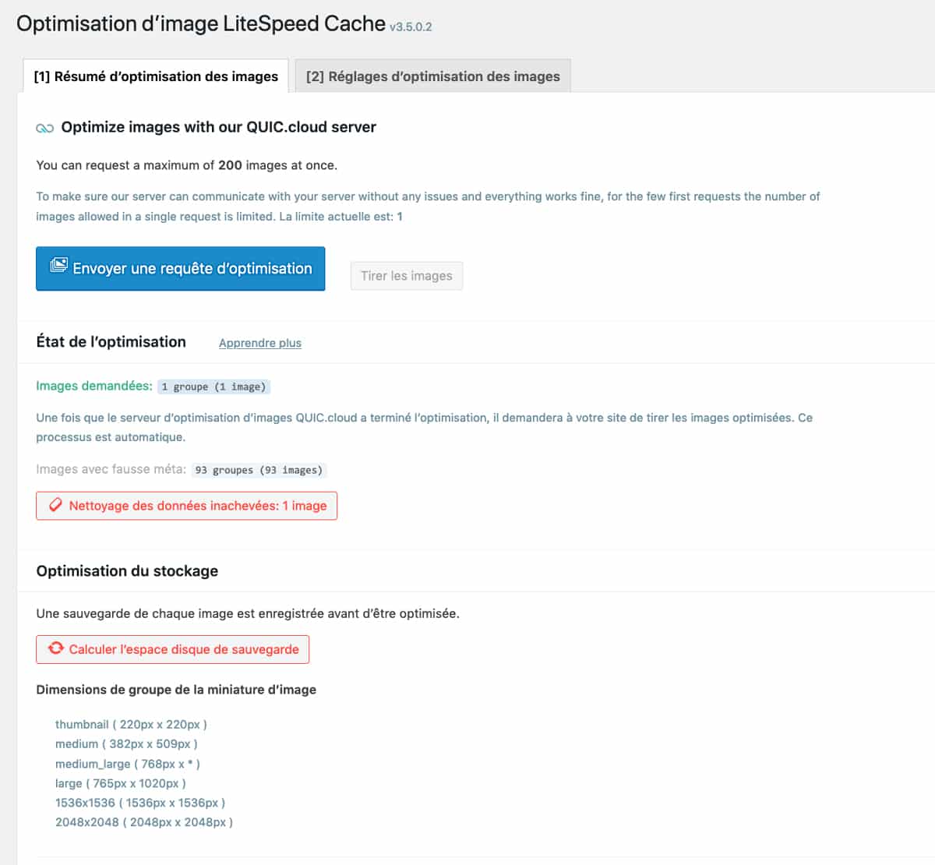Click the 1 groupe (1 image) badge

[x=213, y=387]
